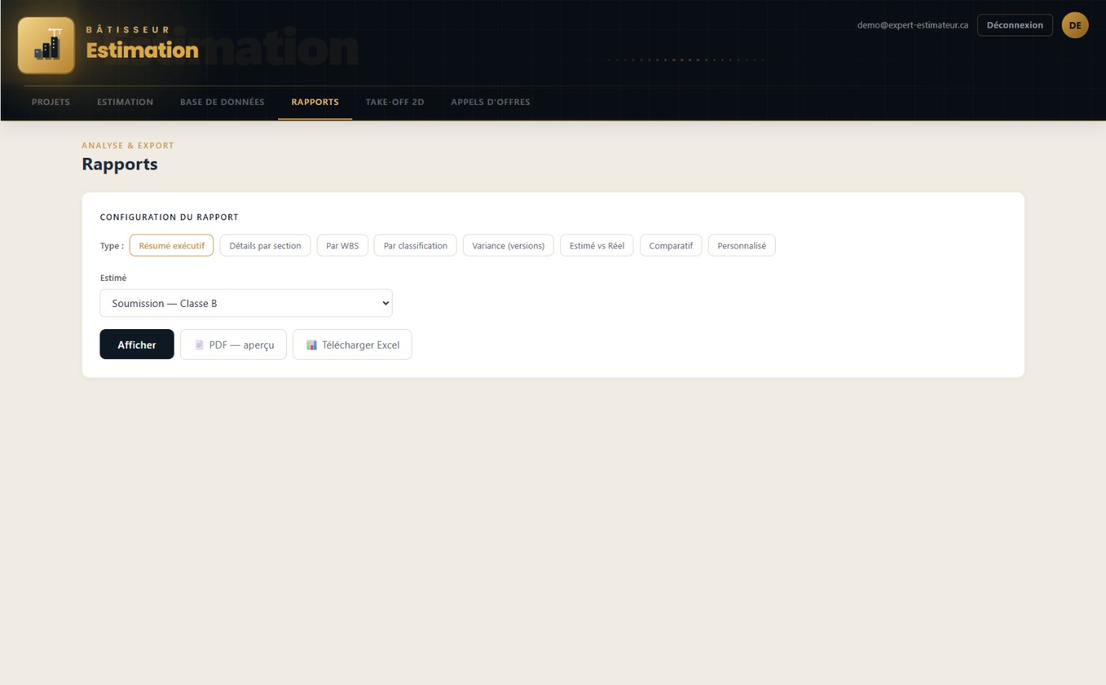Click the Bâtisseur Estimation building logo icon
Image resolution: width=1106 pixels, height=685 pixels.
46,46
